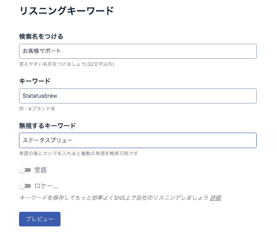Click the italic SNS listening description text
This screenshot has height=237, width=277.
[x=114, y=198]
